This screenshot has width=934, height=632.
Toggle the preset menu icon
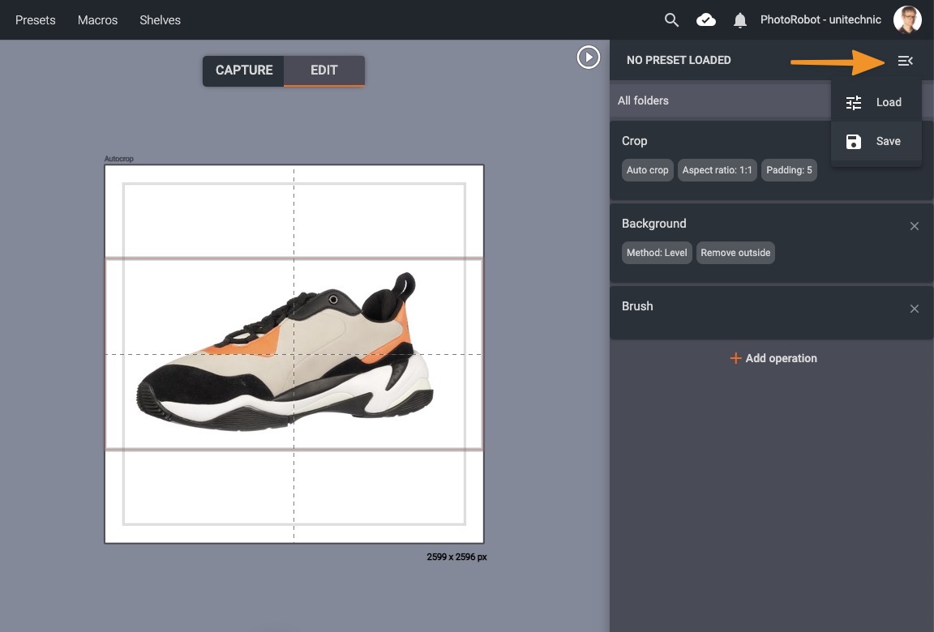tap(905, 61)
